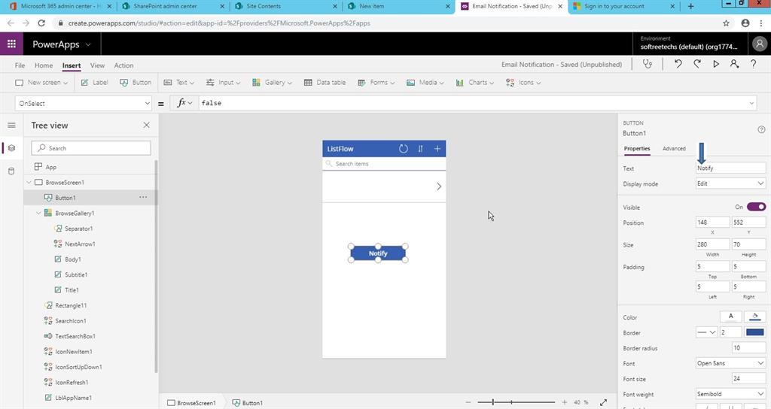Open the Forms dropdown

pyautogui.click(x=376, y=83)
